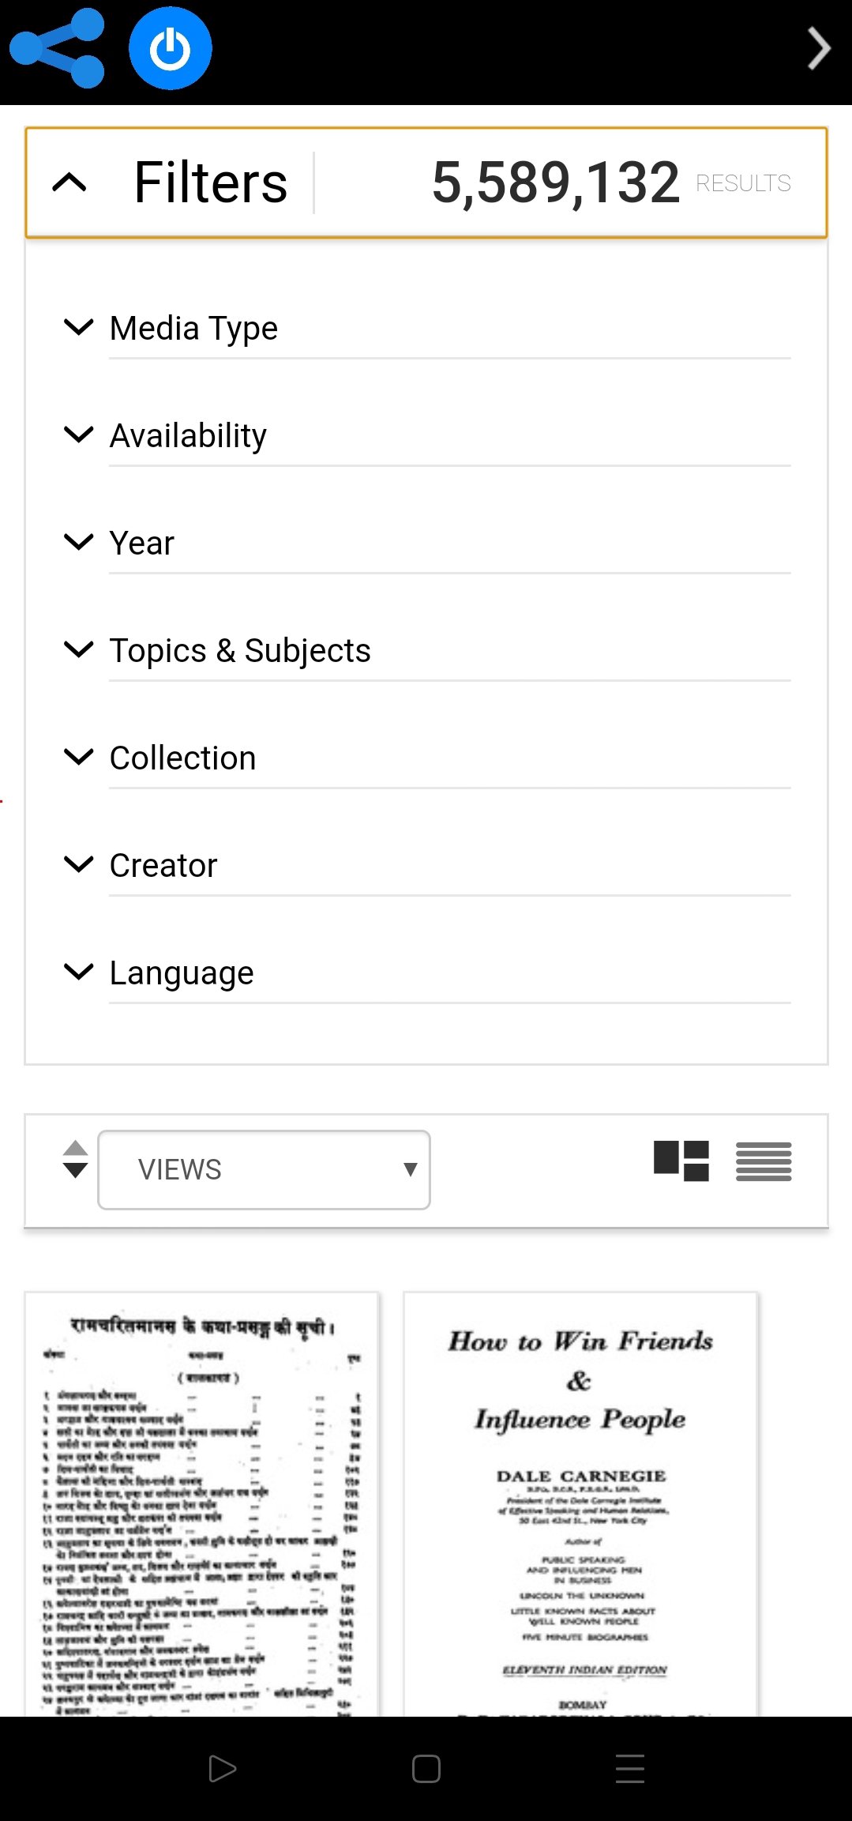Collapse the Filters panel
This screenshot has height=1821, width=852.
(x=69, y=183)
